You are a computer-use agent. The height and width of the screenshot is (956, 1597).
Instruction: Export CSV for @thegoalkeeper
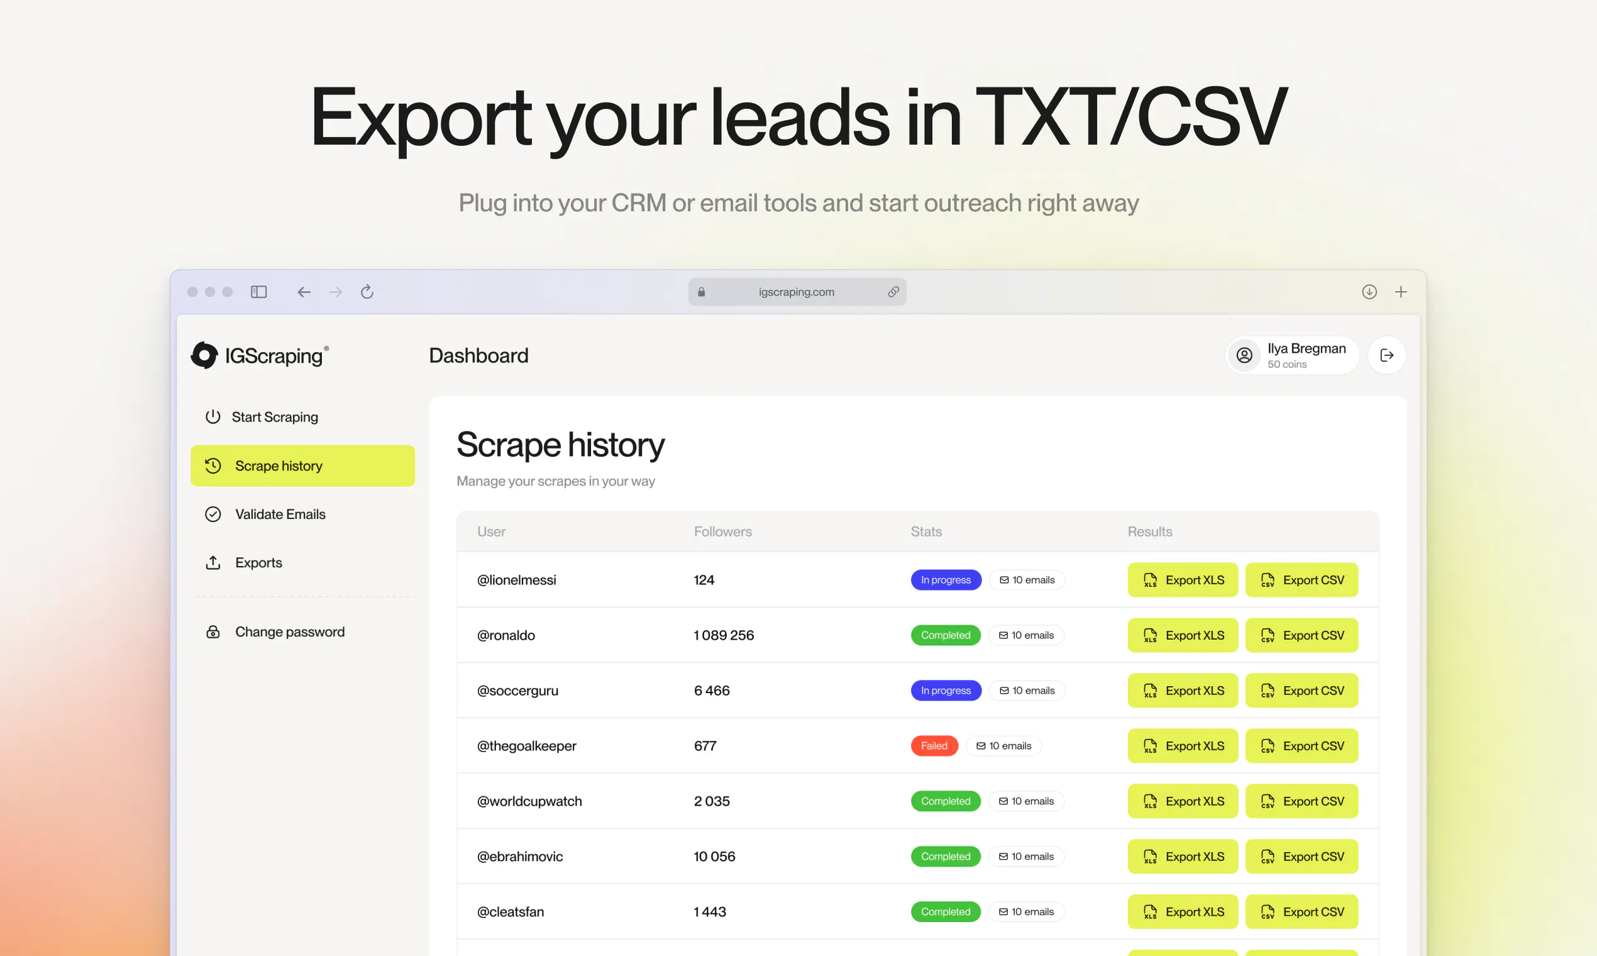(x=1301, y=746)
